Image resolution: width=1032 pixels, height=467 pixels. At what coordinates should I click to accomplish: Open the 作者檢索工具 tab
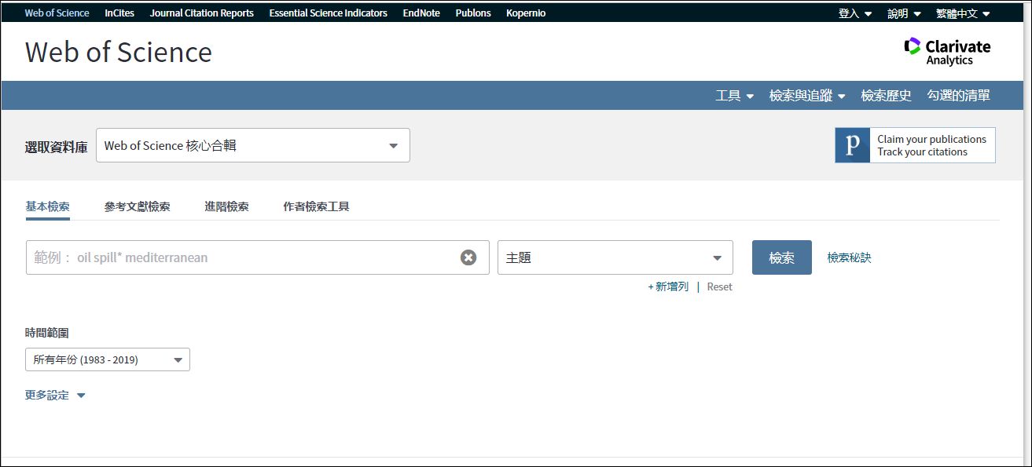pos(316,206)
